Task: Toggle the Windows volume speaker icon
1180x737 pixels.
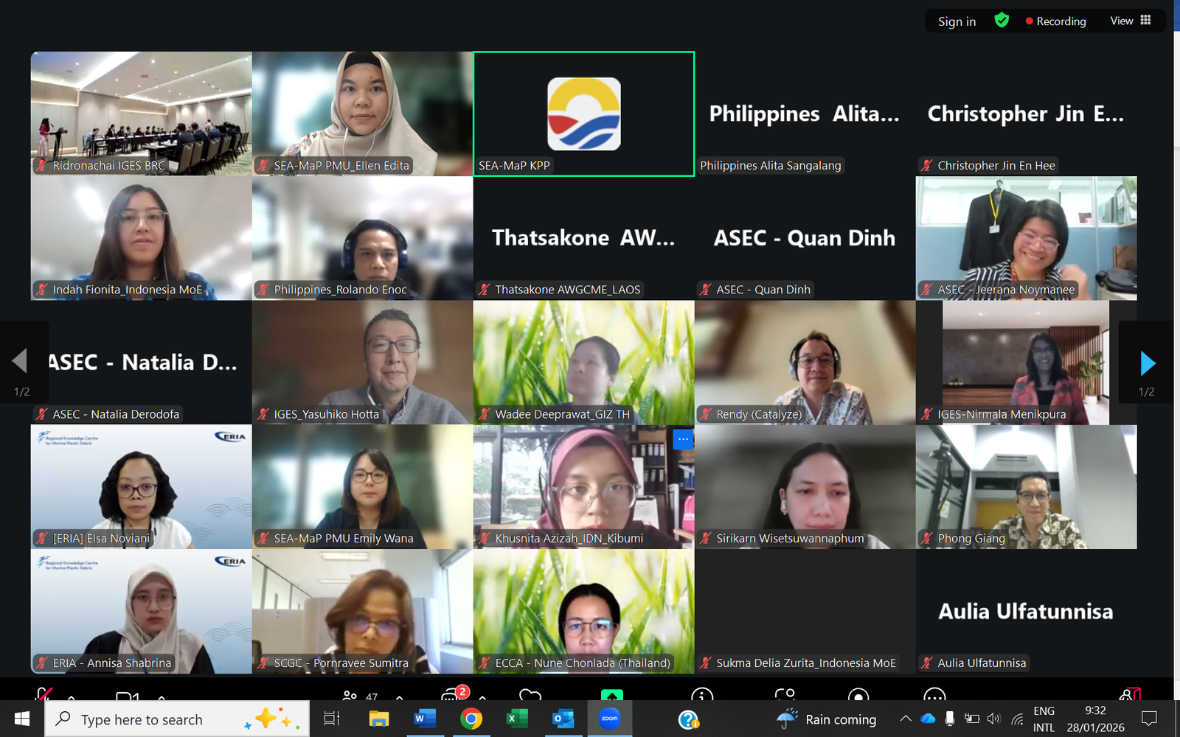Action: click(993, 719)
